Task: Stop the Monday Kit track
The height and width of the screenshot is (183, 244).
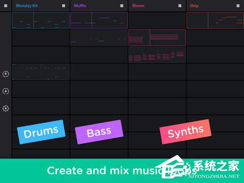Action: [x=64, y=6]
